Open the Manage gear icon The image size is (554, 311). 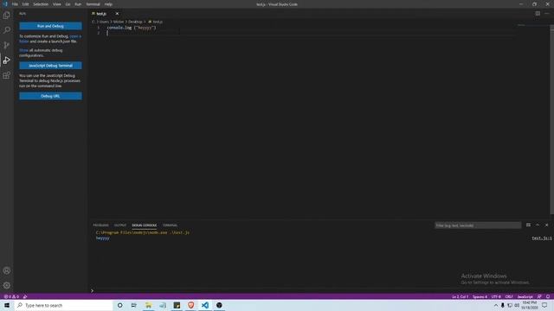coord(7,285)
